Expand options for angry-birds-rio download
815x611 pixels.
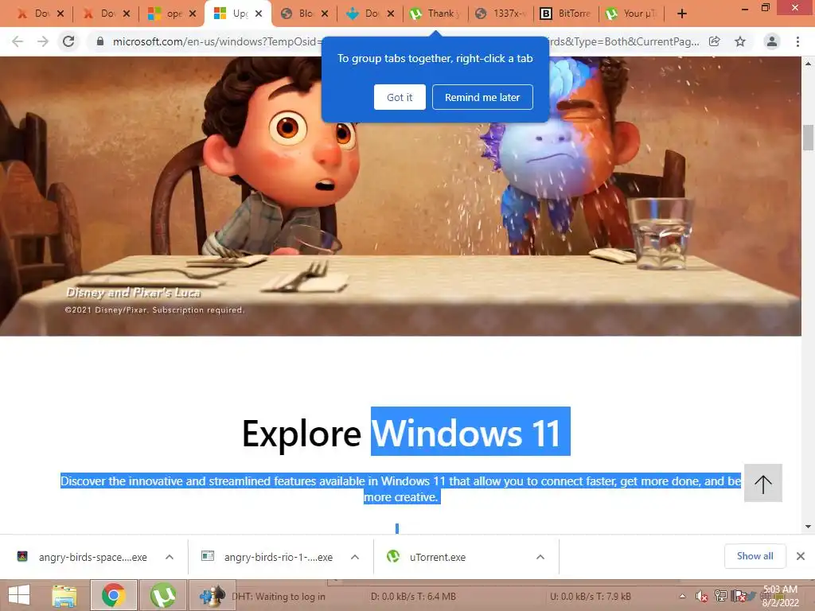click(355, 557)
